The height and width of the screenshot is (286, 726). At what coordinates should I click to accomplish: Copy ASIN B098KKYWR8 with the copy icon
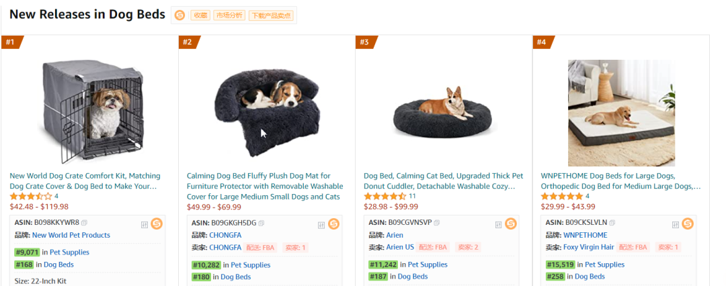(85, 222)
